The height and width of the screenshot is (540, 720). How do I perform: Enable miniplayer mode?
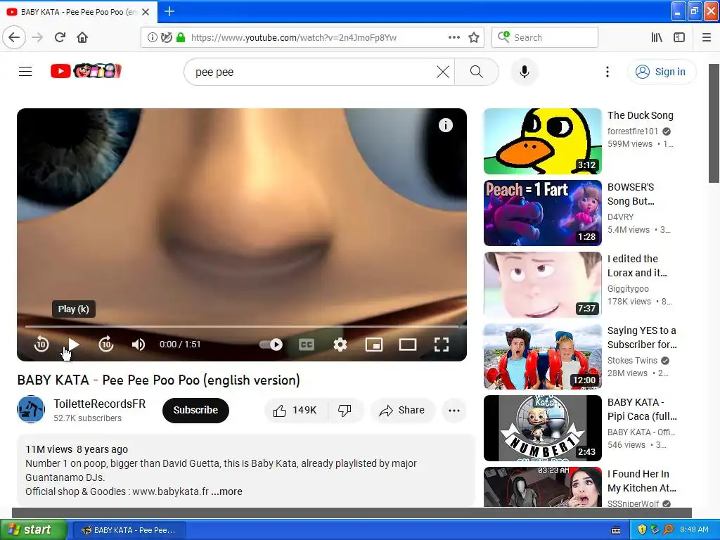[374, 345]
